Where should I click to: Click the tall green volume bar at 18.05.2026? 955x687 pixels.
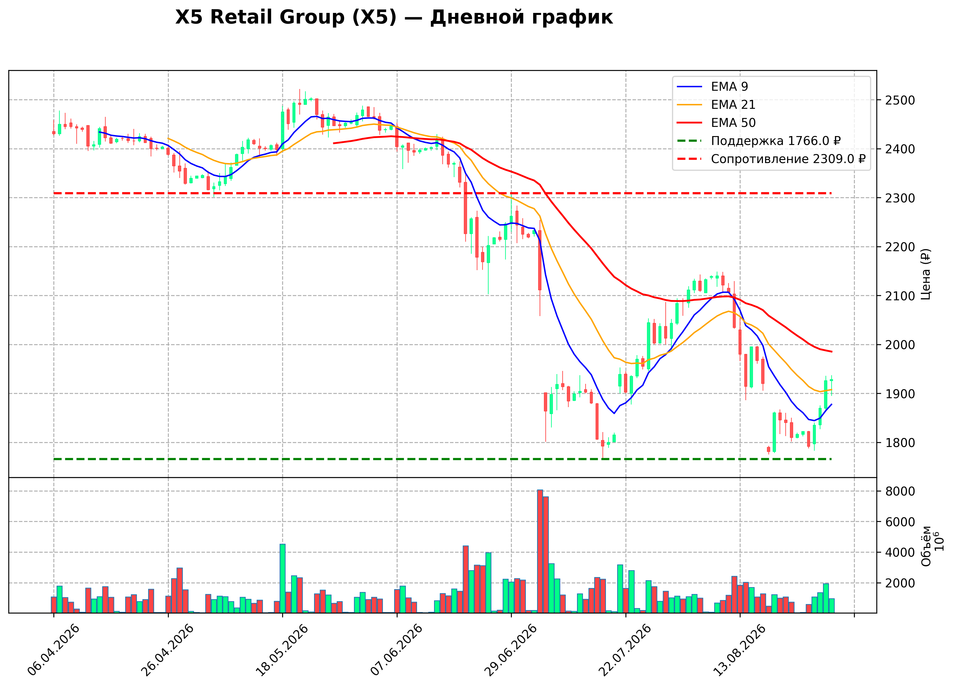(282, 578)
